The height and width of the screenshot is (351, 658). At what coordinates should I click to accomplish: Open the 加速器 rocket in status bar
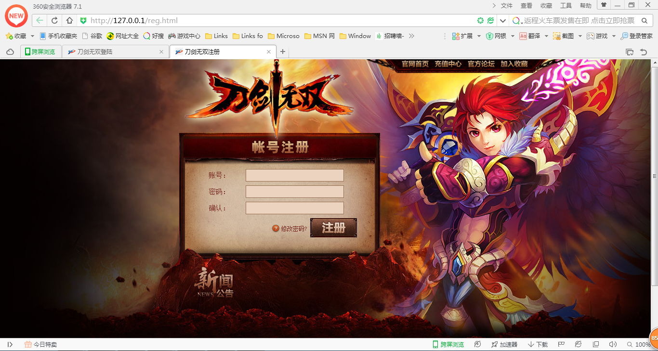(504, 344)
